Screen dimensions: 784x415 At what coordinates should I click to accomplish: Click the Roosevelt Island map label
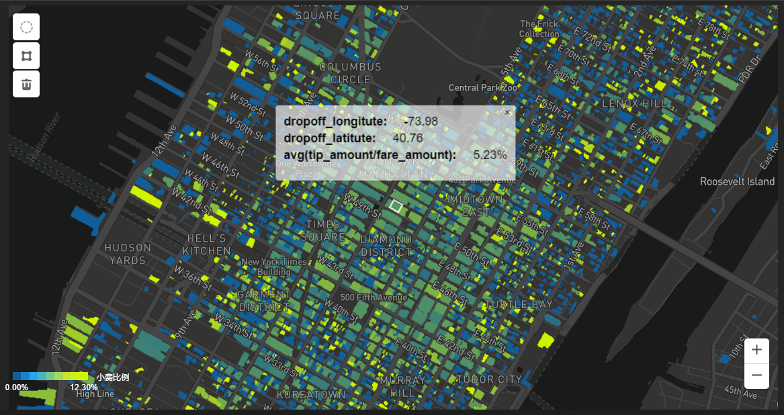coord(737,181)
